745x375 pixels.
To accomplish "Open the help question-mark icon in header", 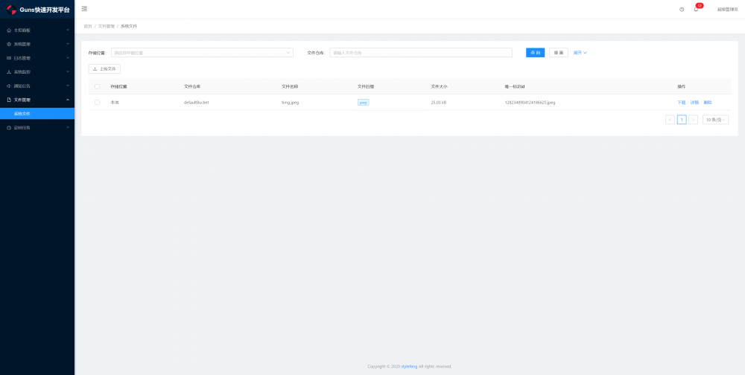I will click(682, 9).
